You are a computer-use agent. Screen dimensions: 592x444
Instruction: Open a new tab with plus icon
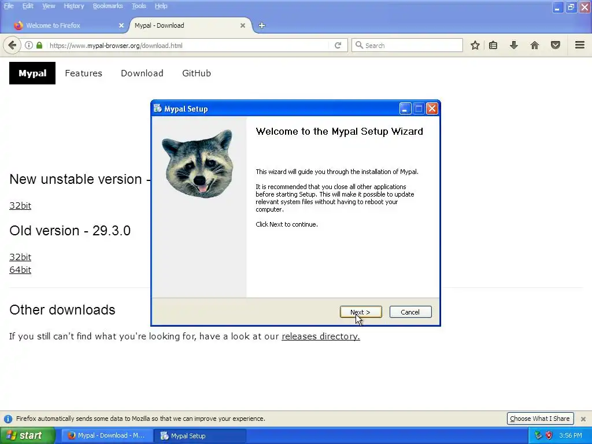pyautogui.click(x=262, y=25)
